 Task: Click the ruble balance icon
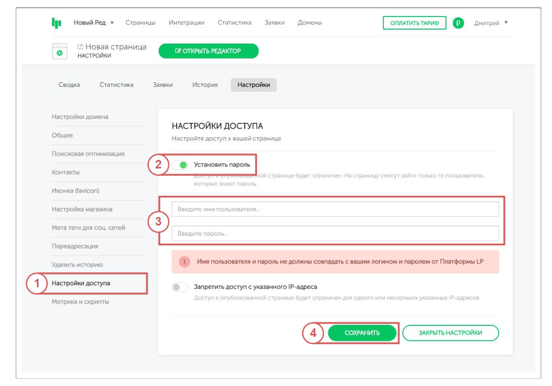(458, 23)
